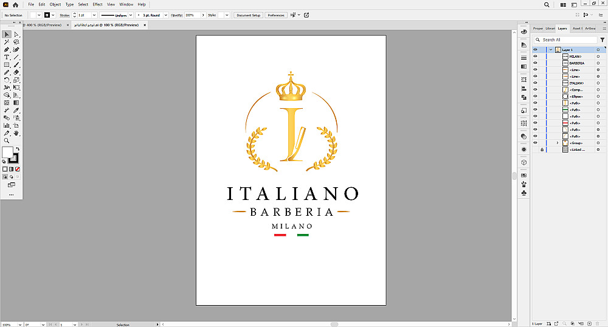Screen dimensions: 608x327
Task: Click the white Fill color swatch
Action: pos(7,153)
